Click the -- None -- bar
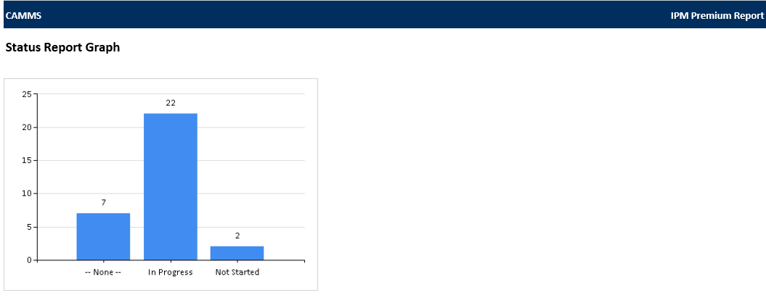This screenshot has width=766, height=298. coord(104,236)
